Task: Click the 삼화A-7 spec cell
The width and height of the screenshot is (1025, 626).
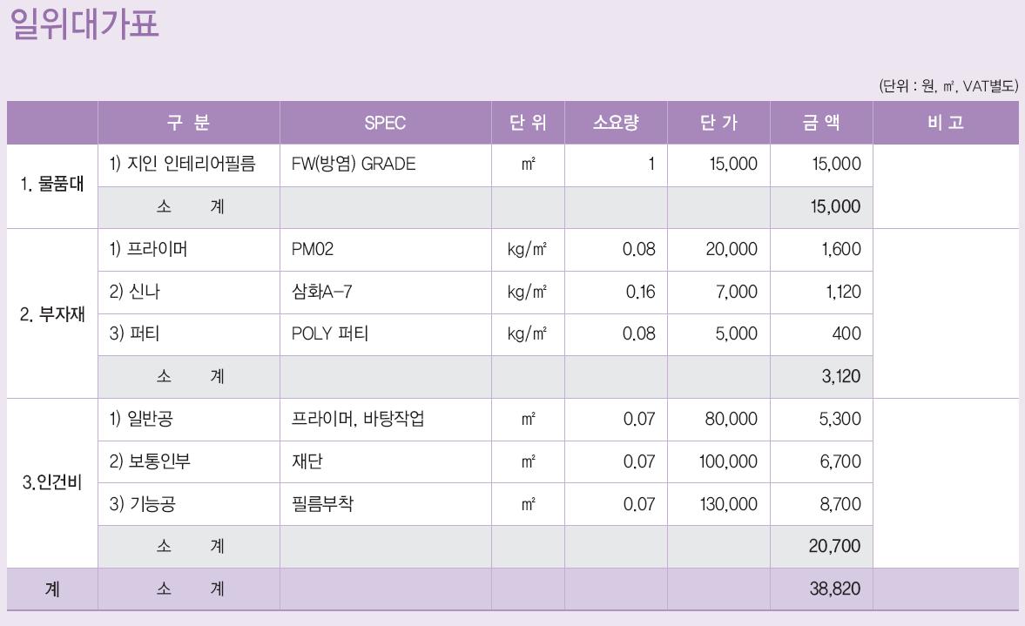Action: (386, 292)
